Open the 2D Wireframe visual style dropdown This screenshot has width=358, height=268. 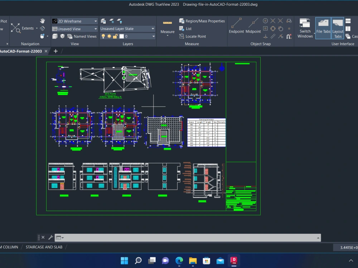click(x=96, y=21)
